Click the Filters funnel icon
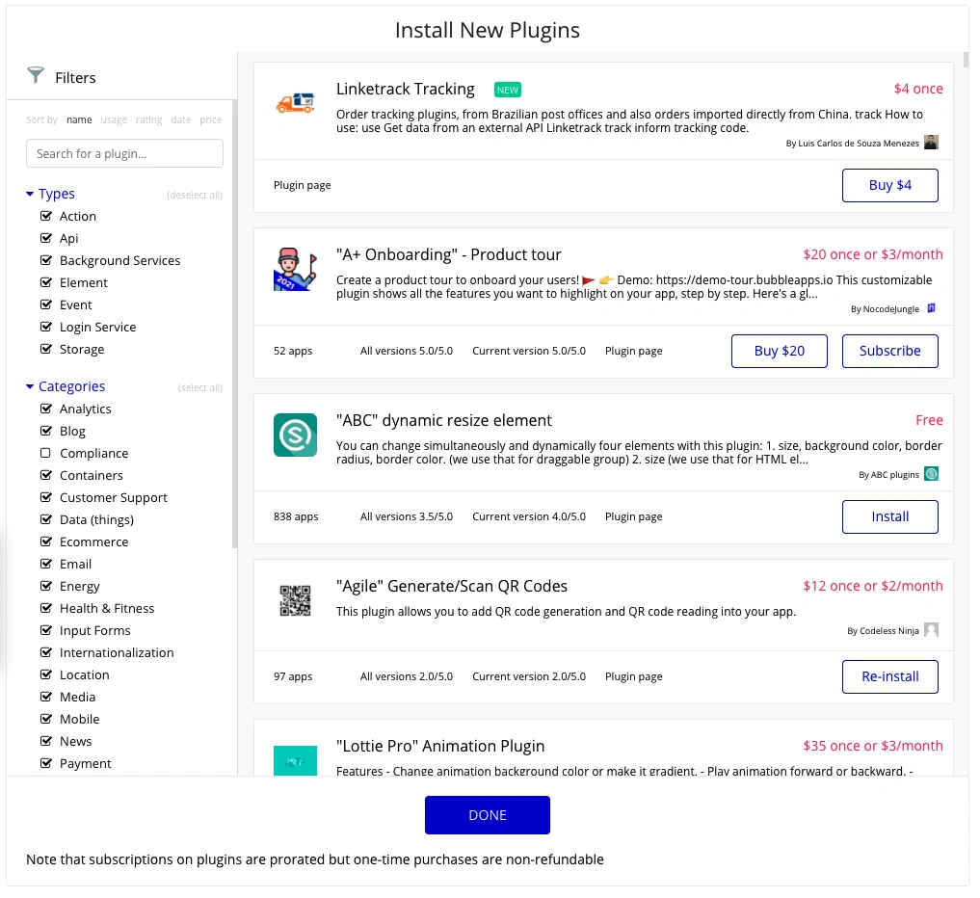This screenshot has width=980, height=898. pyautogui.click(x=36, y=75)
